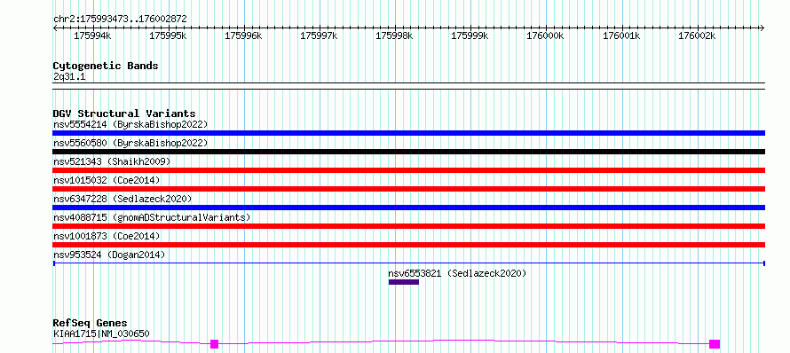Open nsv953524 (Dogan2014) label

tap(109, 255)
